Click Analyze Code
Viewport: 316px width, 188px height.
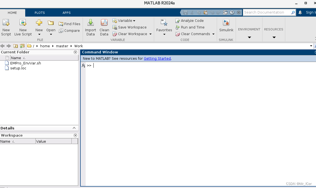189,21
